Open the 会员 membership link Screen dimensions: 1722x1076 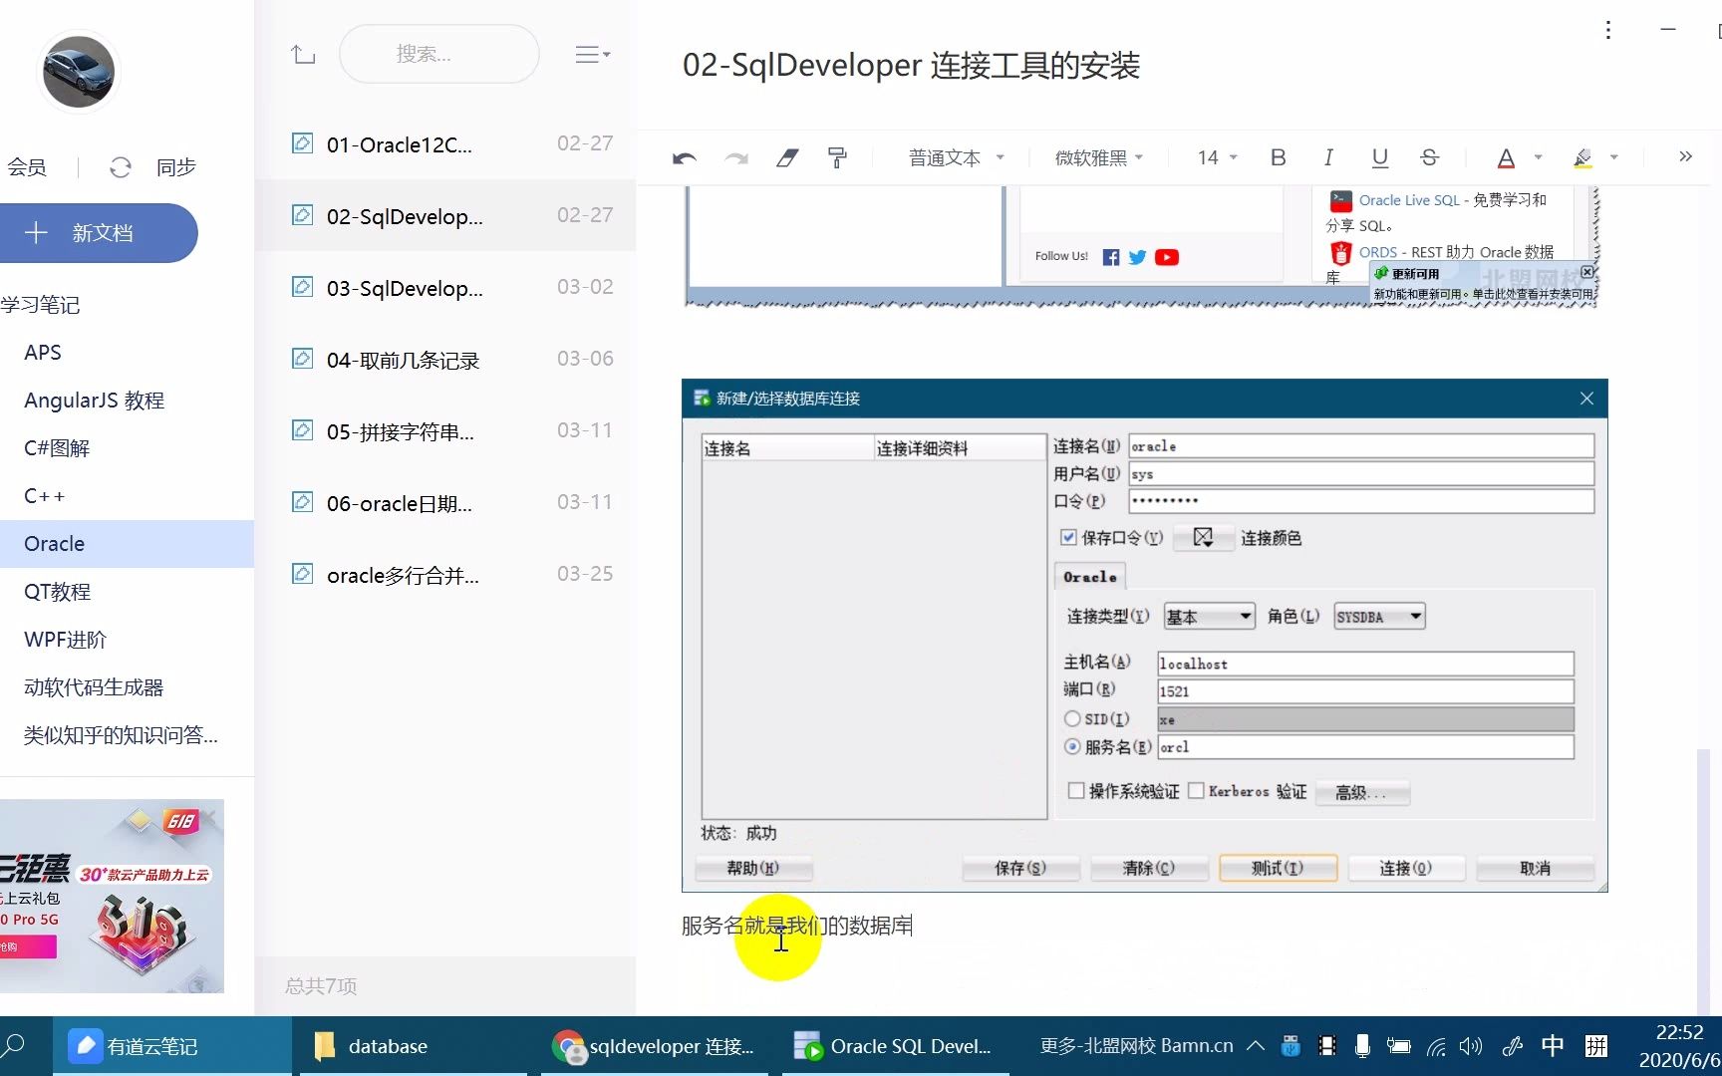click(x=27, y=167)
